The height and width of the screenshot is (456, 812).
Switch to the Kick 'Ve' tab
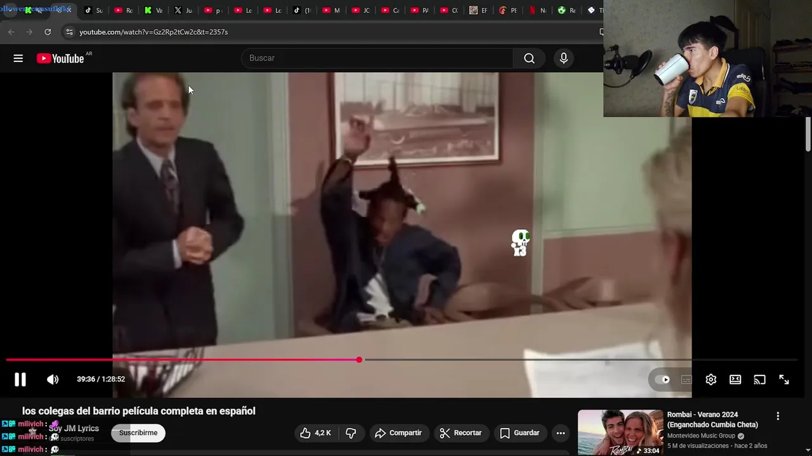tap(153, 10)
